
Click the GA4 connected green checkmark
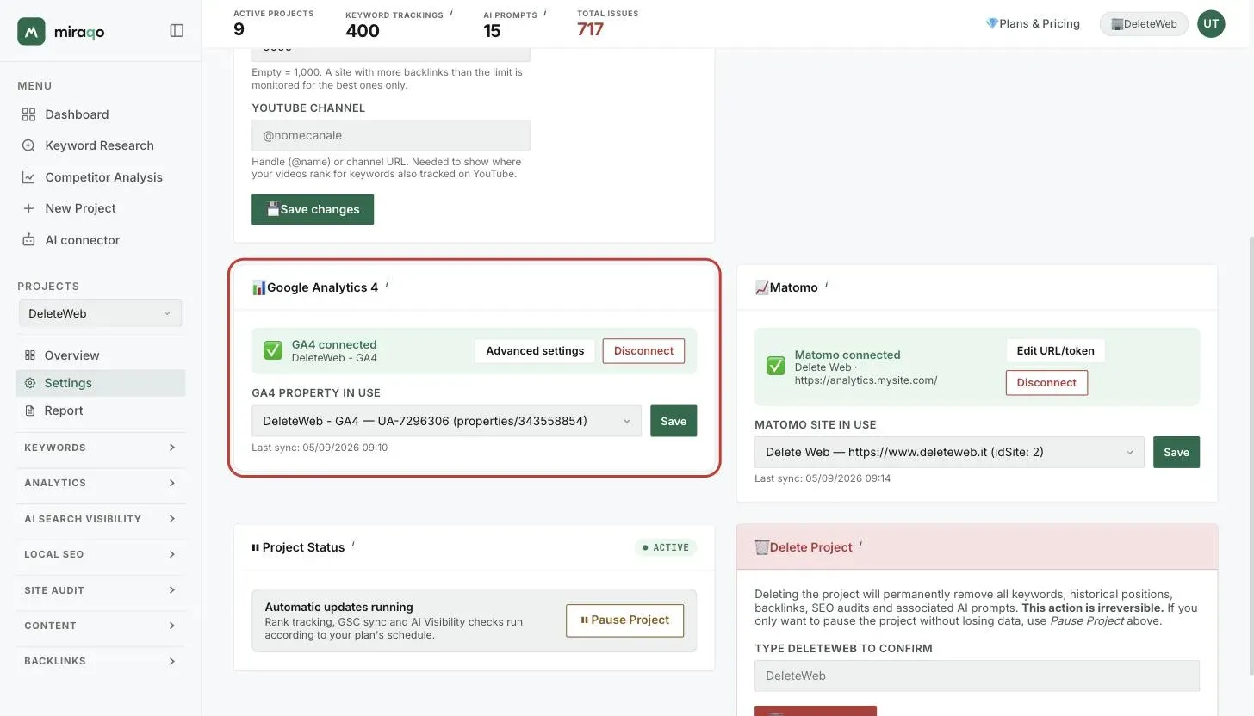pyautogui.click(x=273, y=350)
